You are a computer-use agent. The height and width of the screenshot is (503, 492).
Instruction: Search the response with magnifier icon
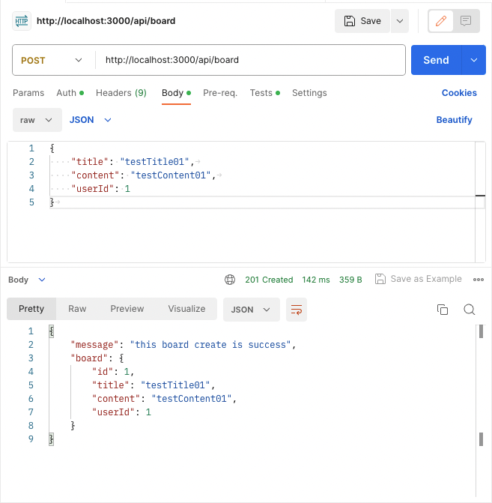(470, 310)
